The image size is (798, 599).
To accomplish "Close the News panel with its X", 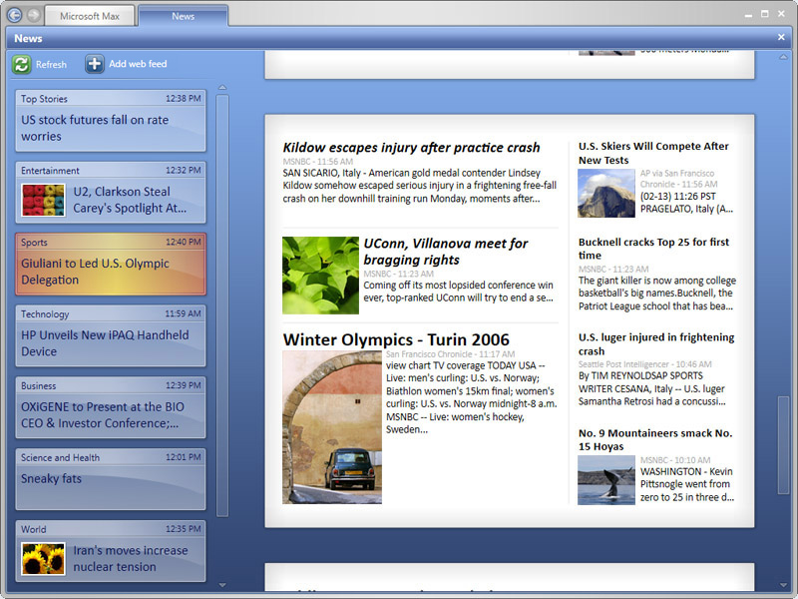I will [781, 37].
